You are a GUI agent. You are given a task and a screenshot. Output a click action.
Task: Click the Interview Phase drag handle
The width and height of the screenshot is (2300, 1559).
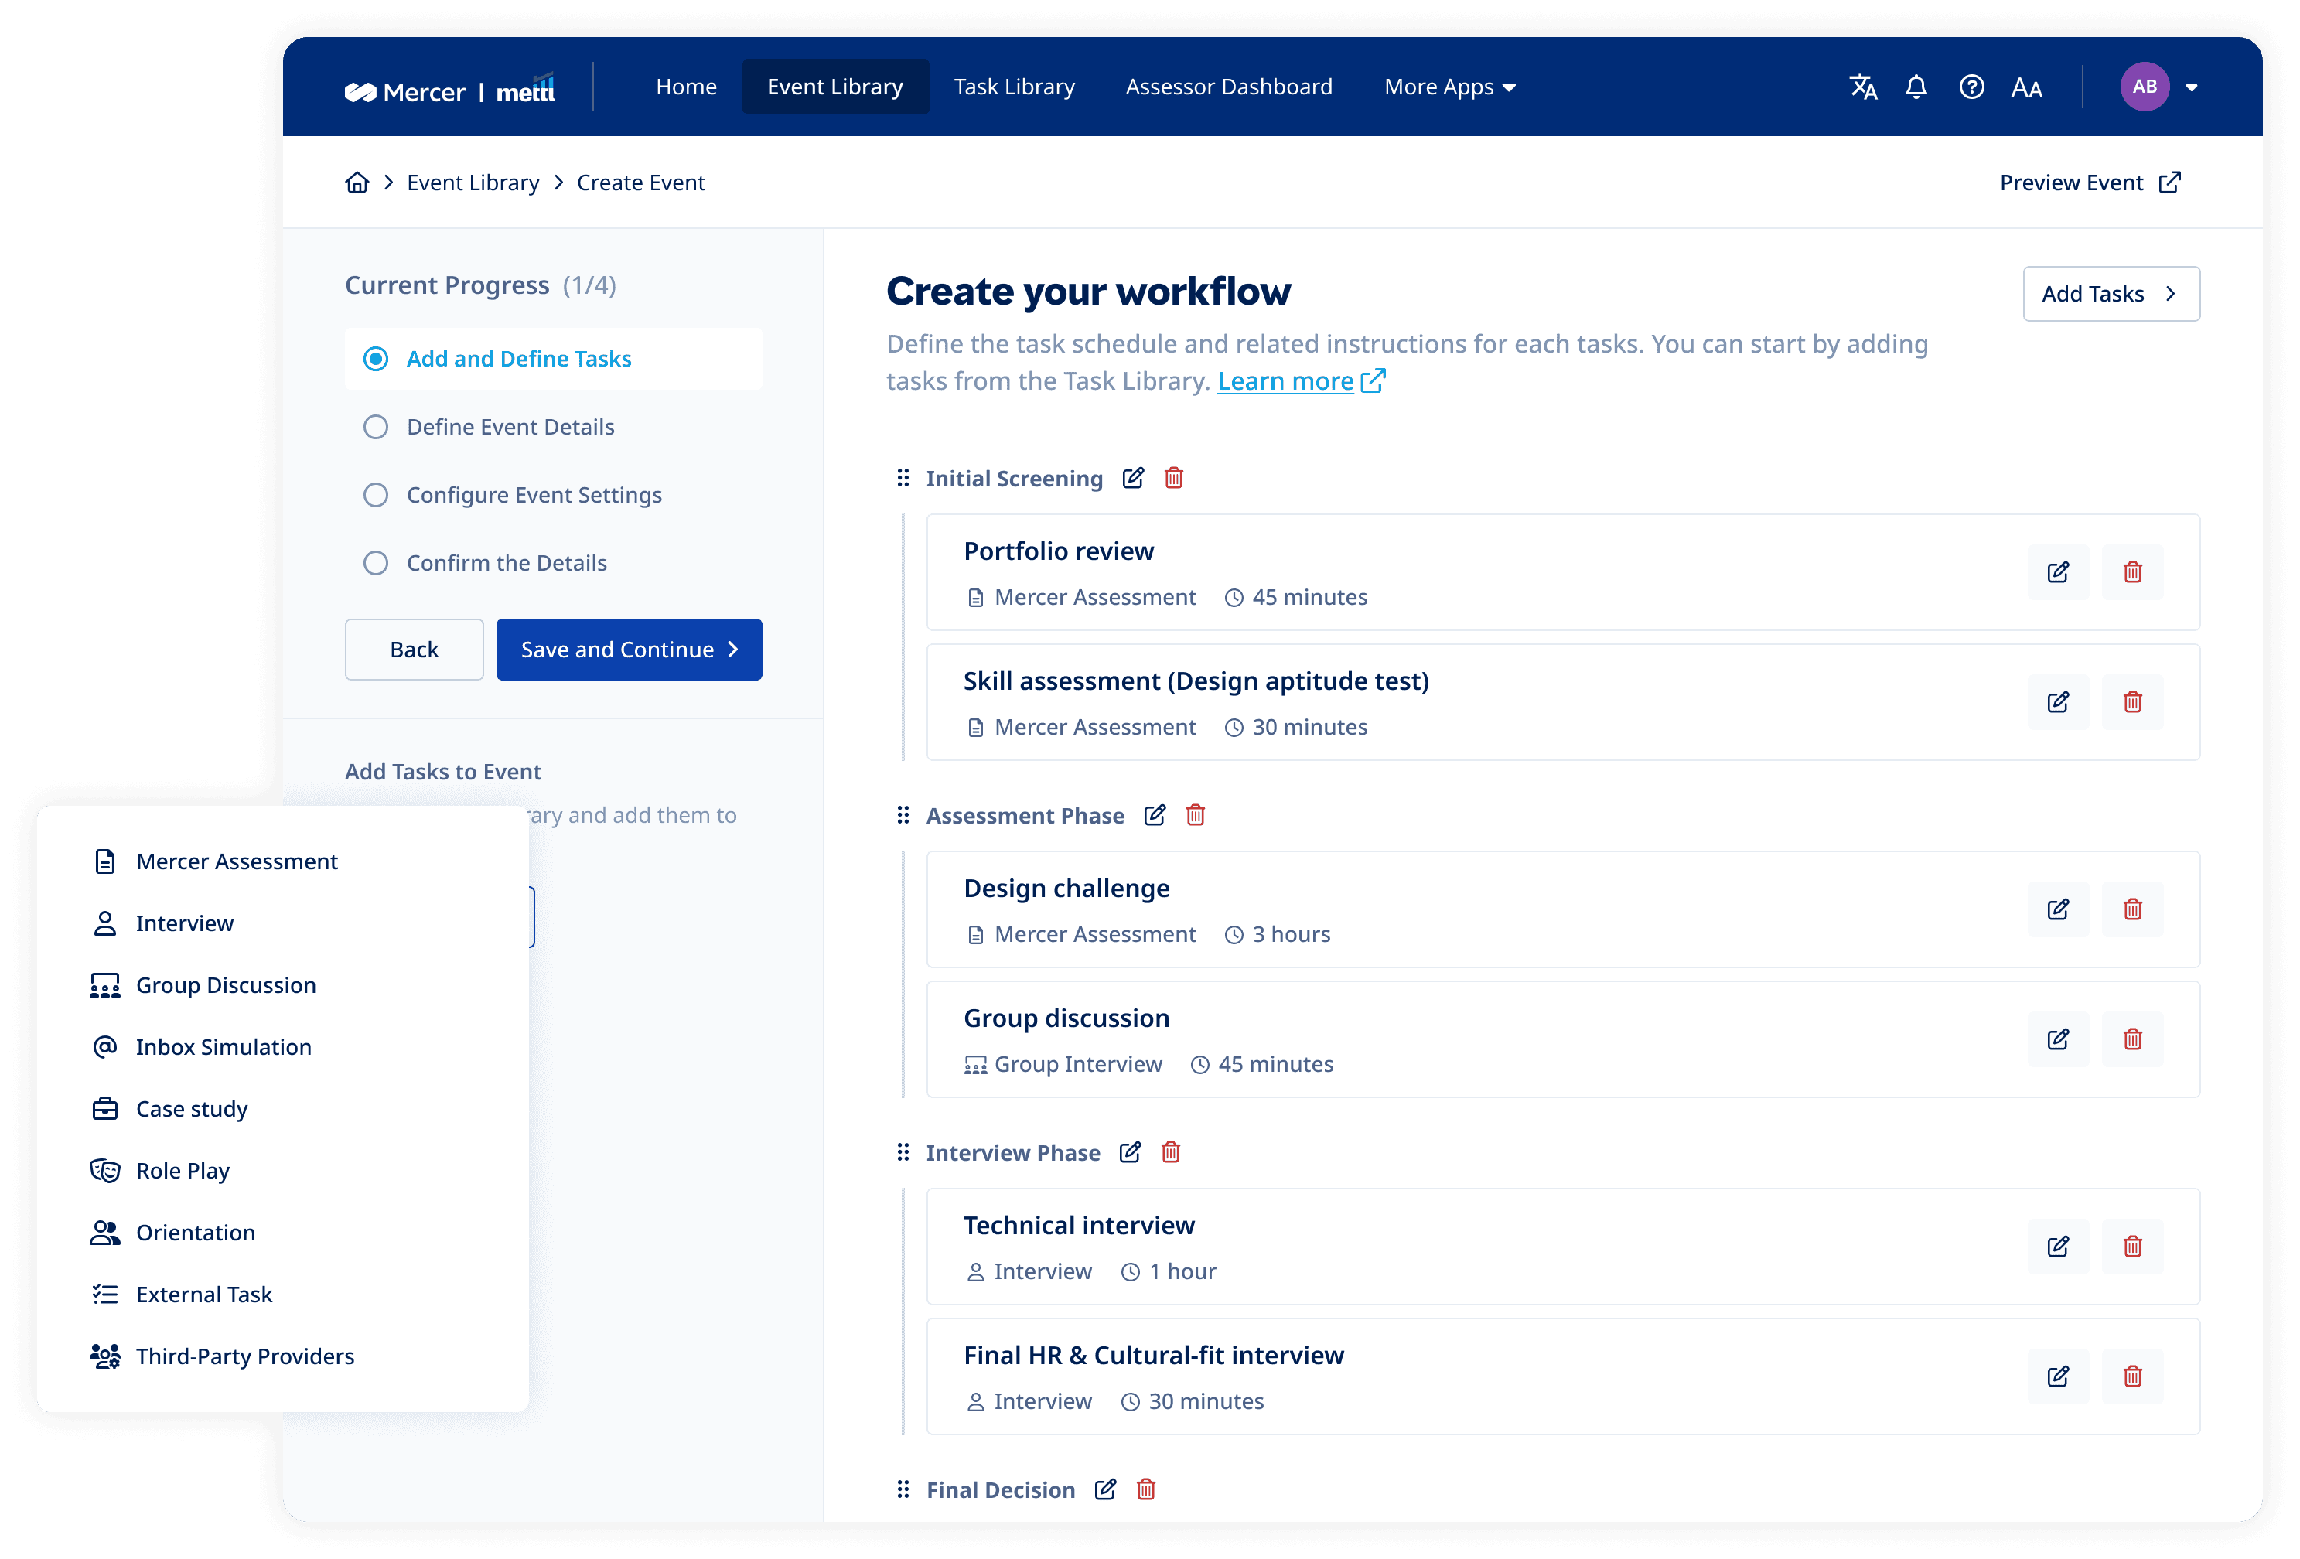tap(903, 1152)
